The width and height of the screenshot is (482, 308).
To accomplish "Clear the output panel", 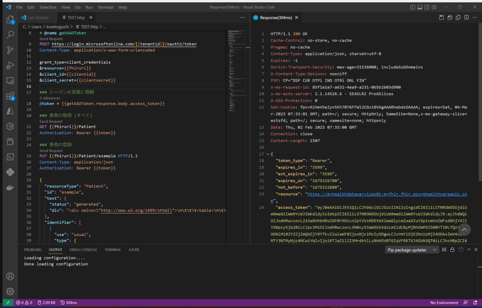I will (x=444, y=250).
